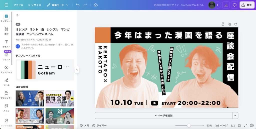
Task: Open the ファイル menu
Action: tap(18, 5)
